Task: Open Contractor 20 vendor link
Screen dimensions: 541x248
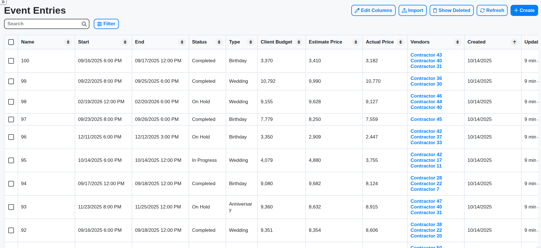Action: click(426, 236)
